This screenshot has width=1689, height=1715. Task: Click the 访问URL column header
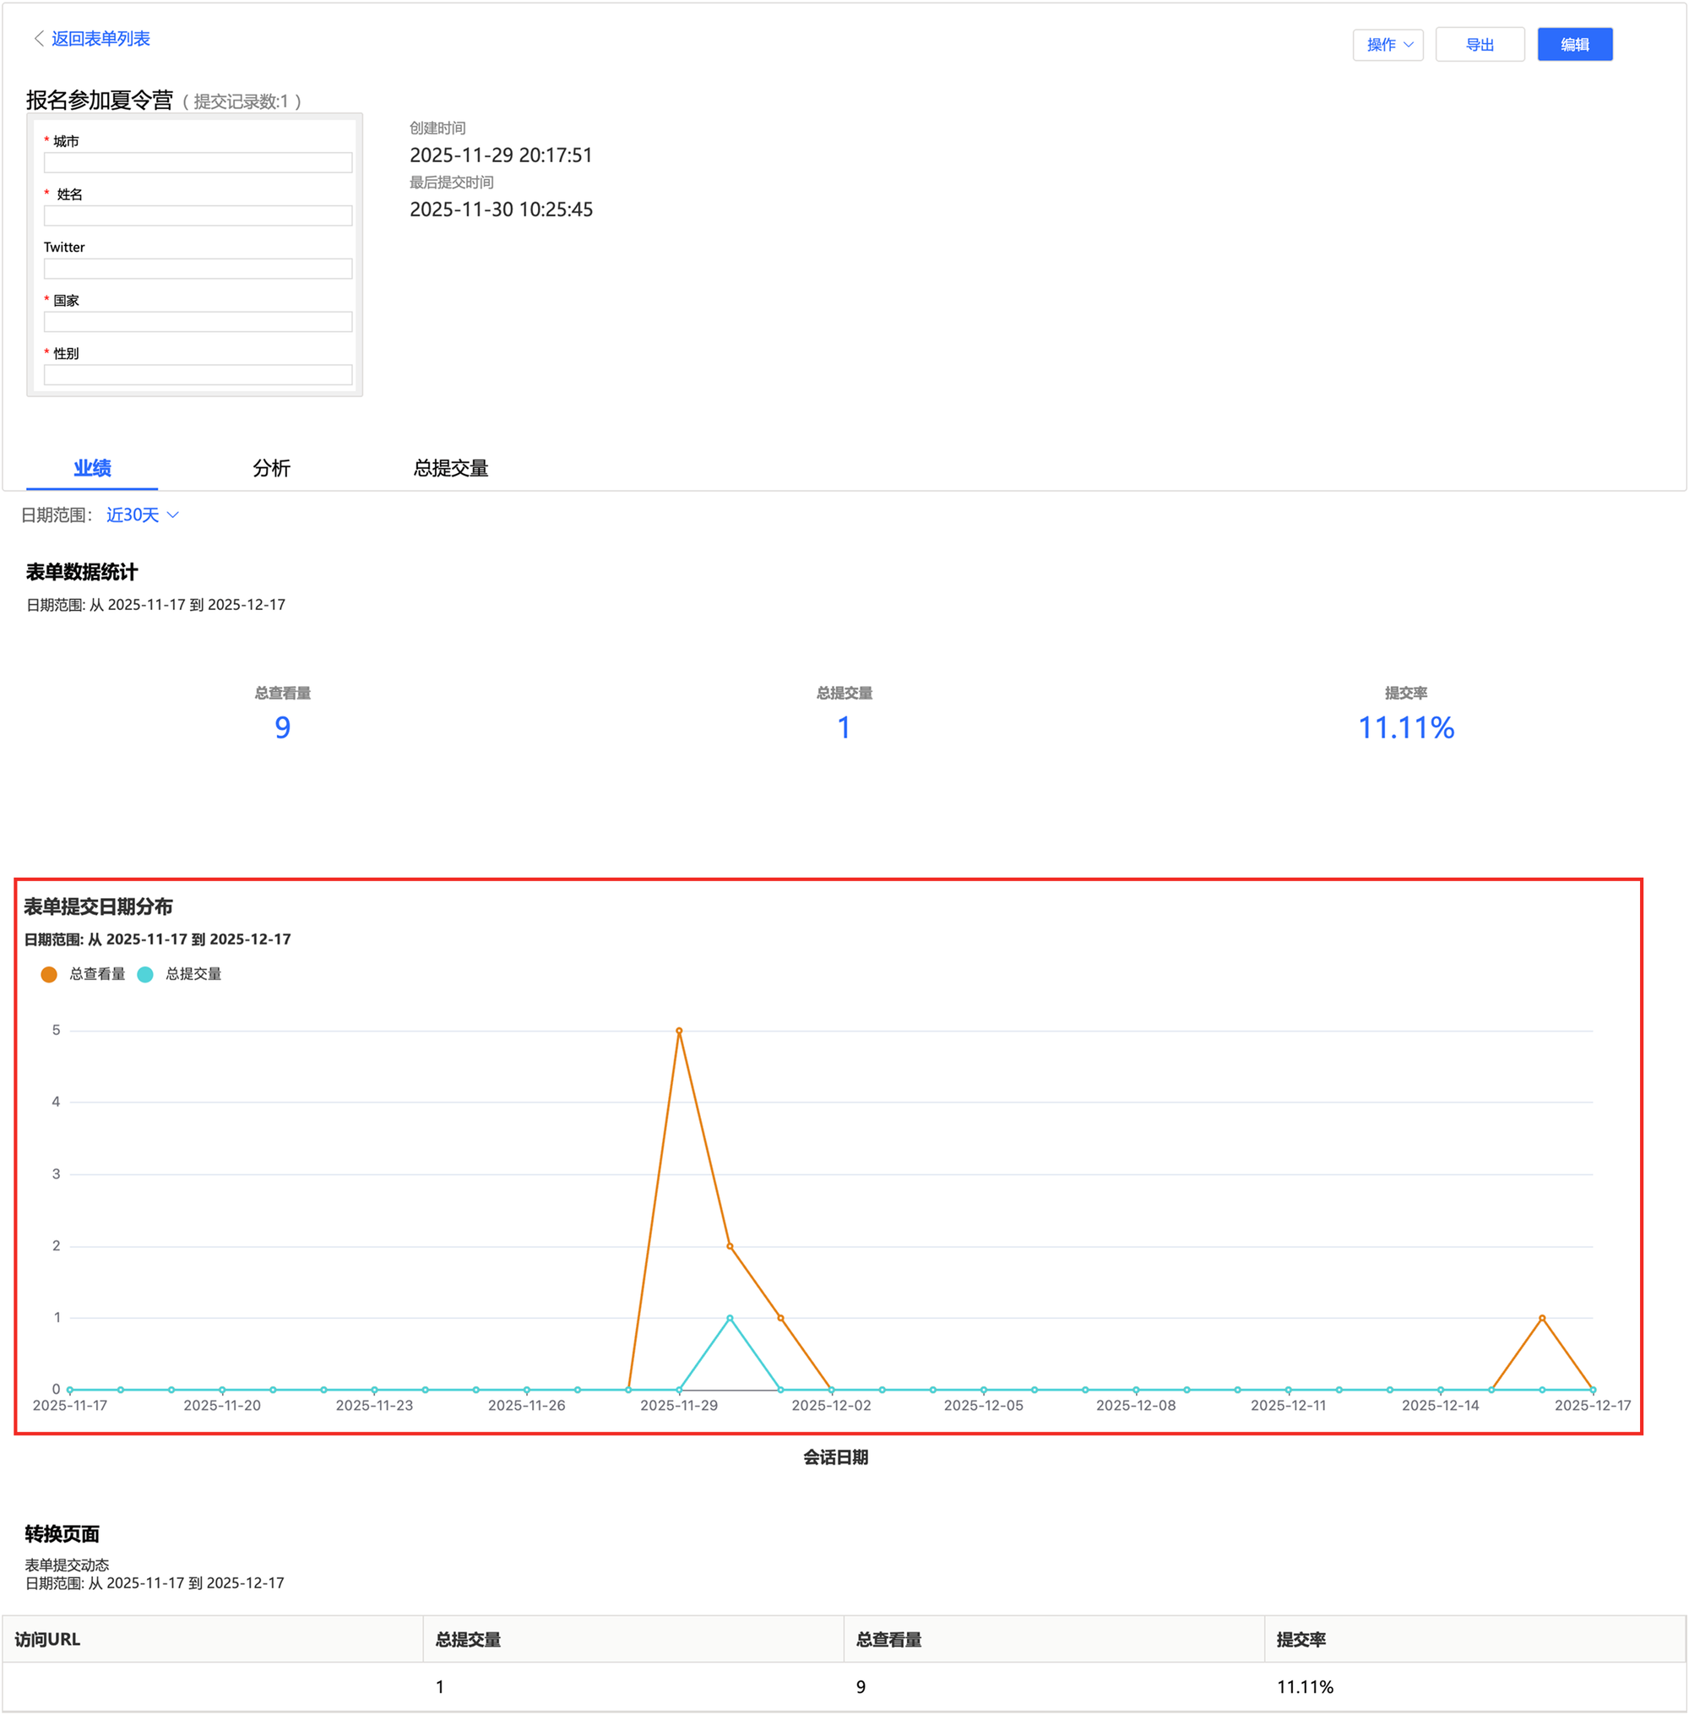click(48, 1639)
